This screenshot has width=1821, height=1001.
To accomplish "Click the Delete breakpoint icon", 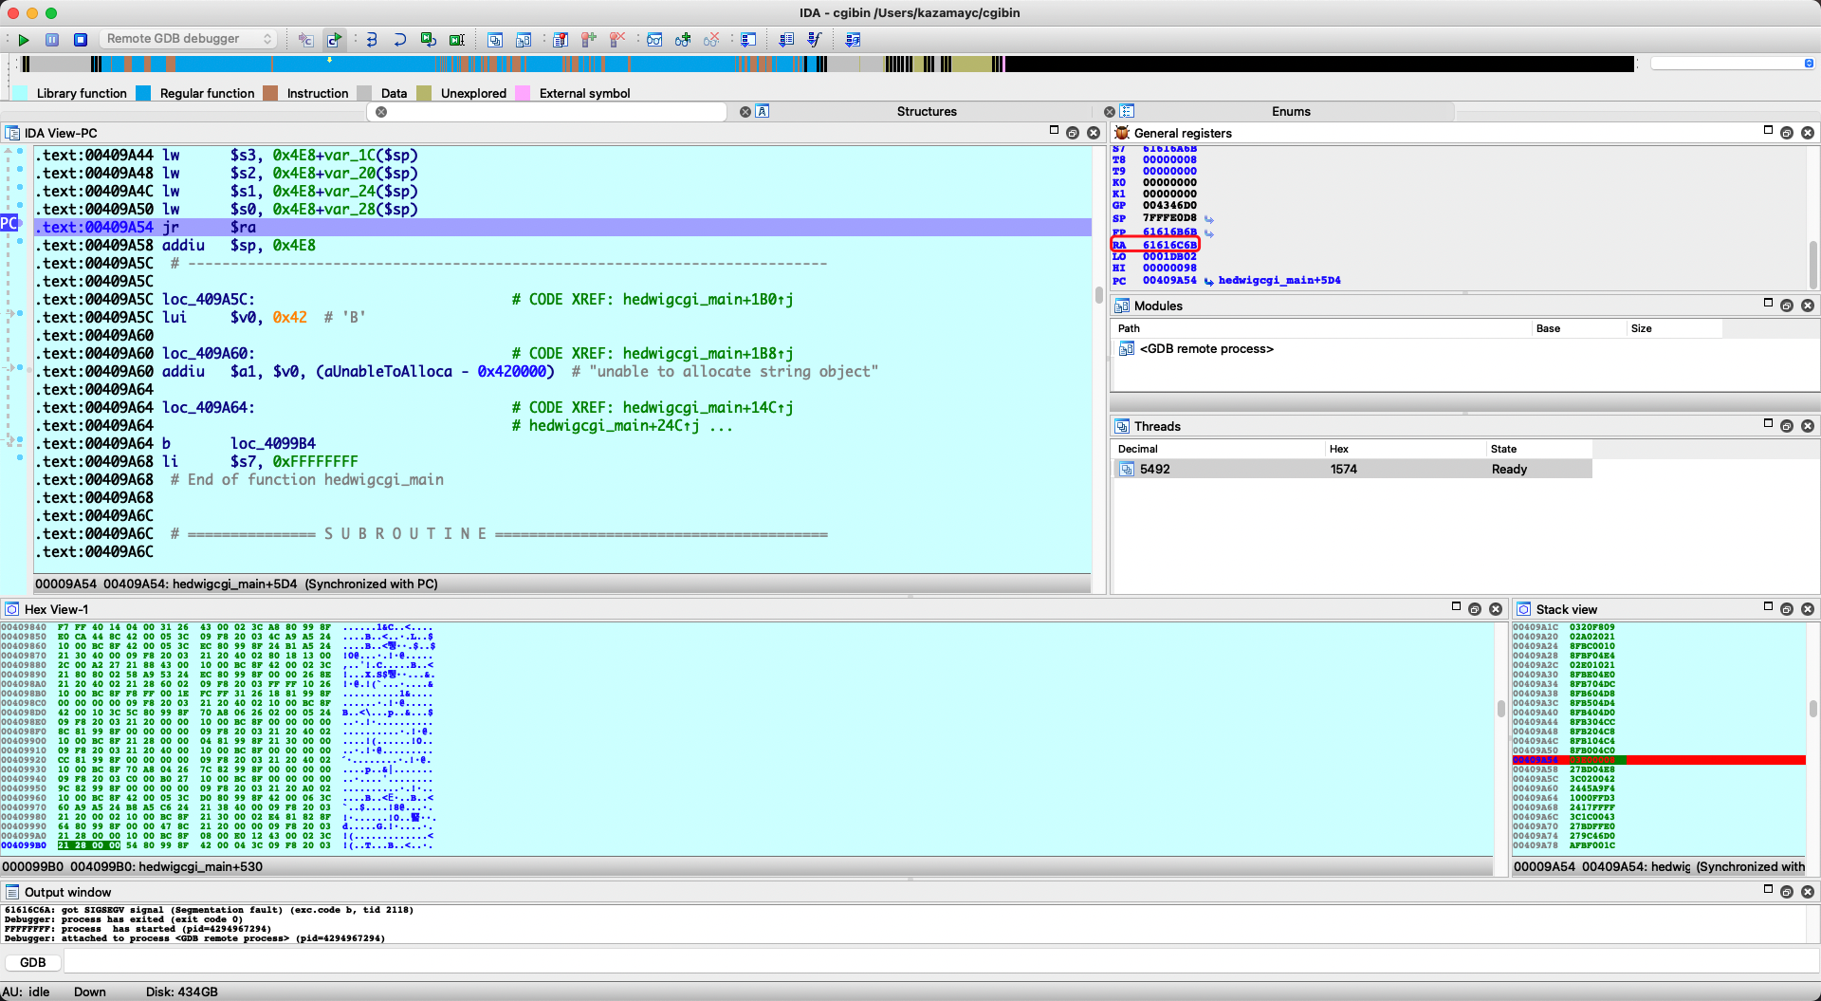I will (x=617, y=40).
